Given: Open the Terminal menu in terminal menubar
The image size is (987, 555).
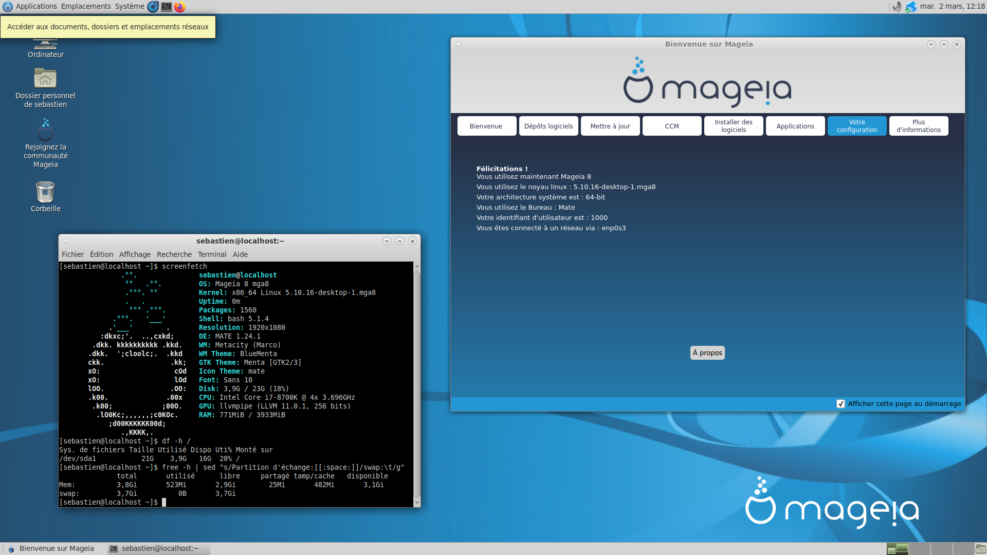Looking at the screenshot, I should point(212,254).
